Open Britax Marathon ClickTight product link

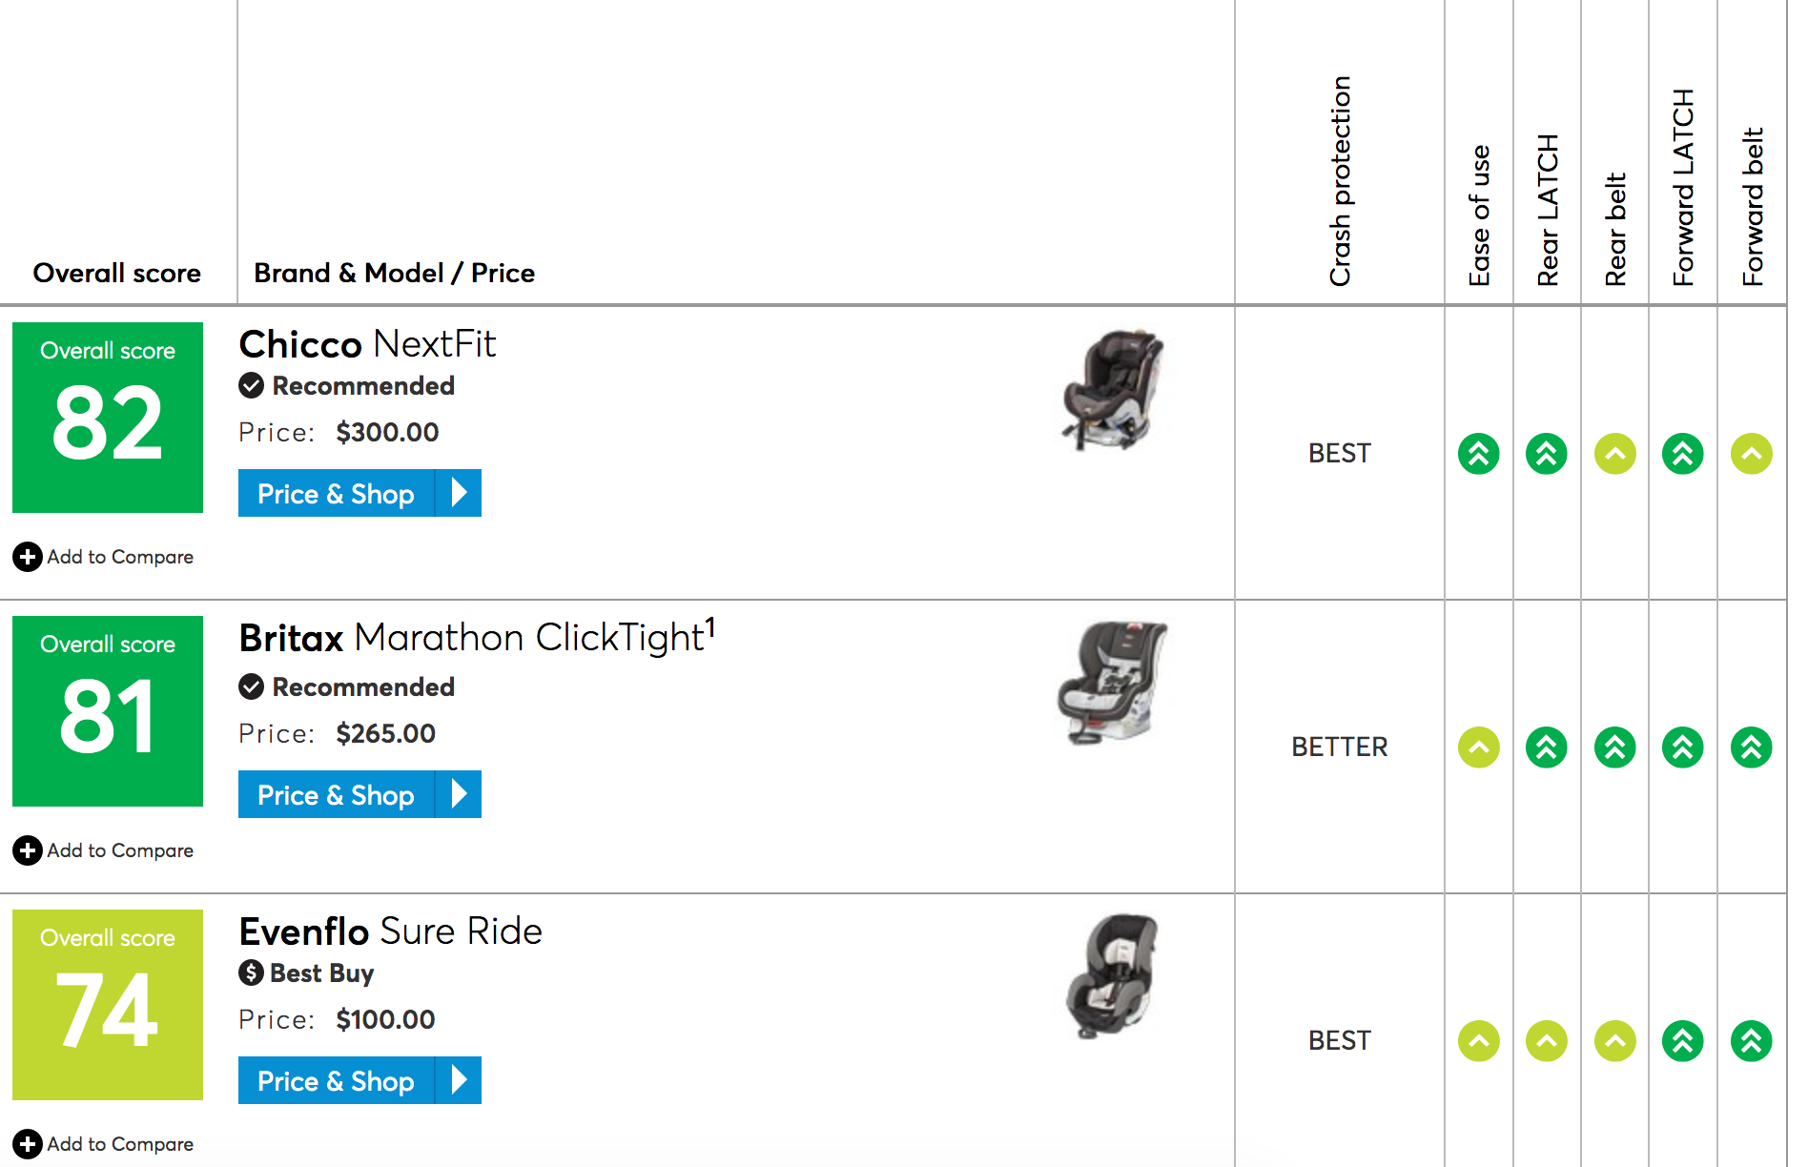(x=477, y=638)
